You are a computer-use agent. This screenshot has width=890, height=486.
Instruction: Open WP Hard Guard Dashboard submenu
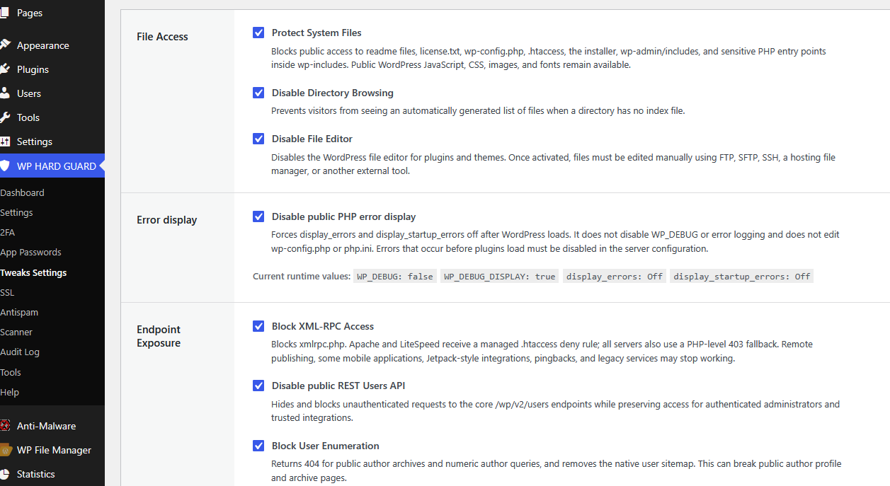(x=22, y=192)
